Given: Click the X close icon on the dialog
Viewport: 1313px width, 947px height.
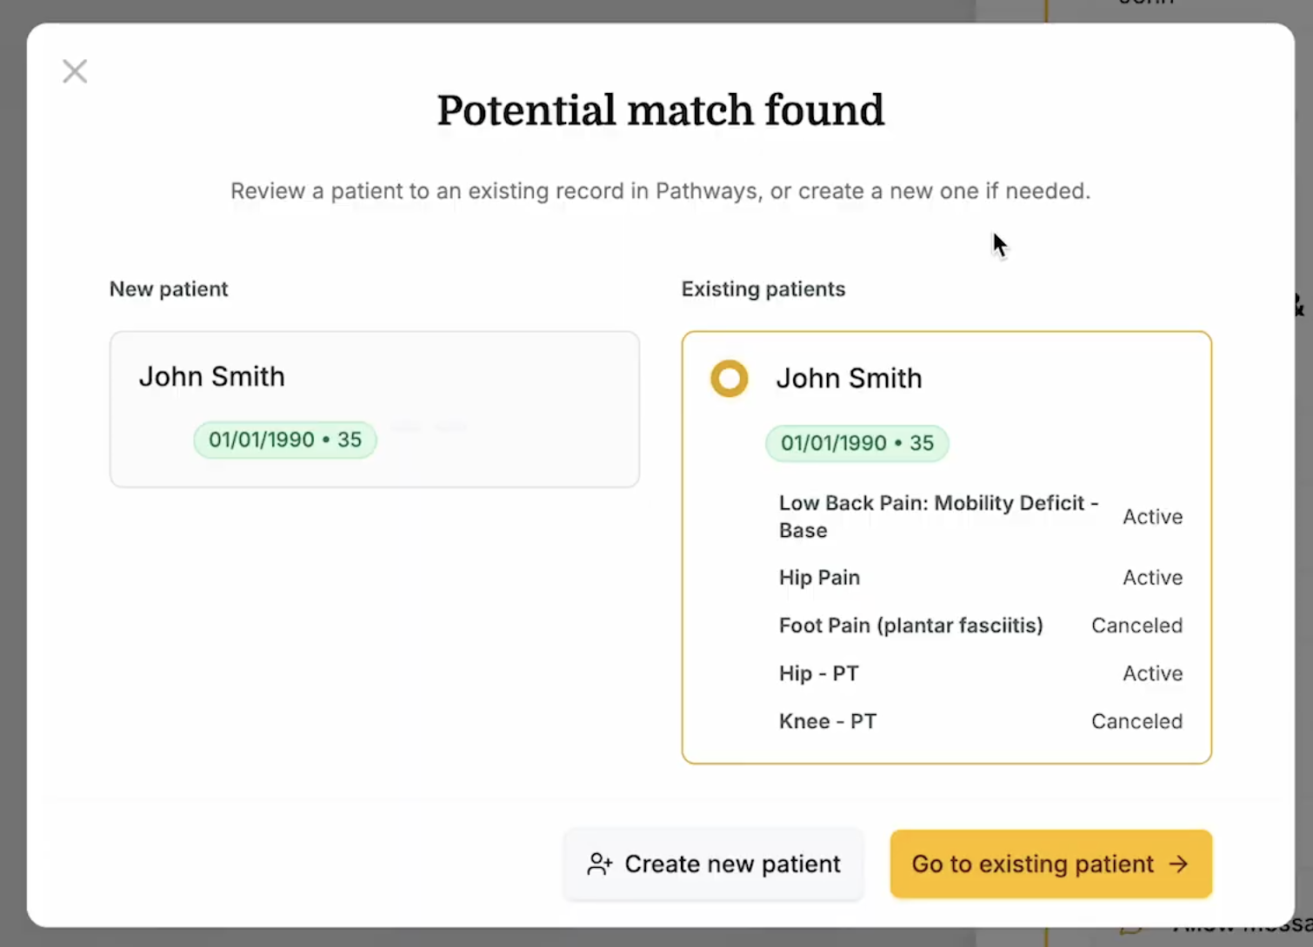Looking at the screenshot, I should 75,71.
